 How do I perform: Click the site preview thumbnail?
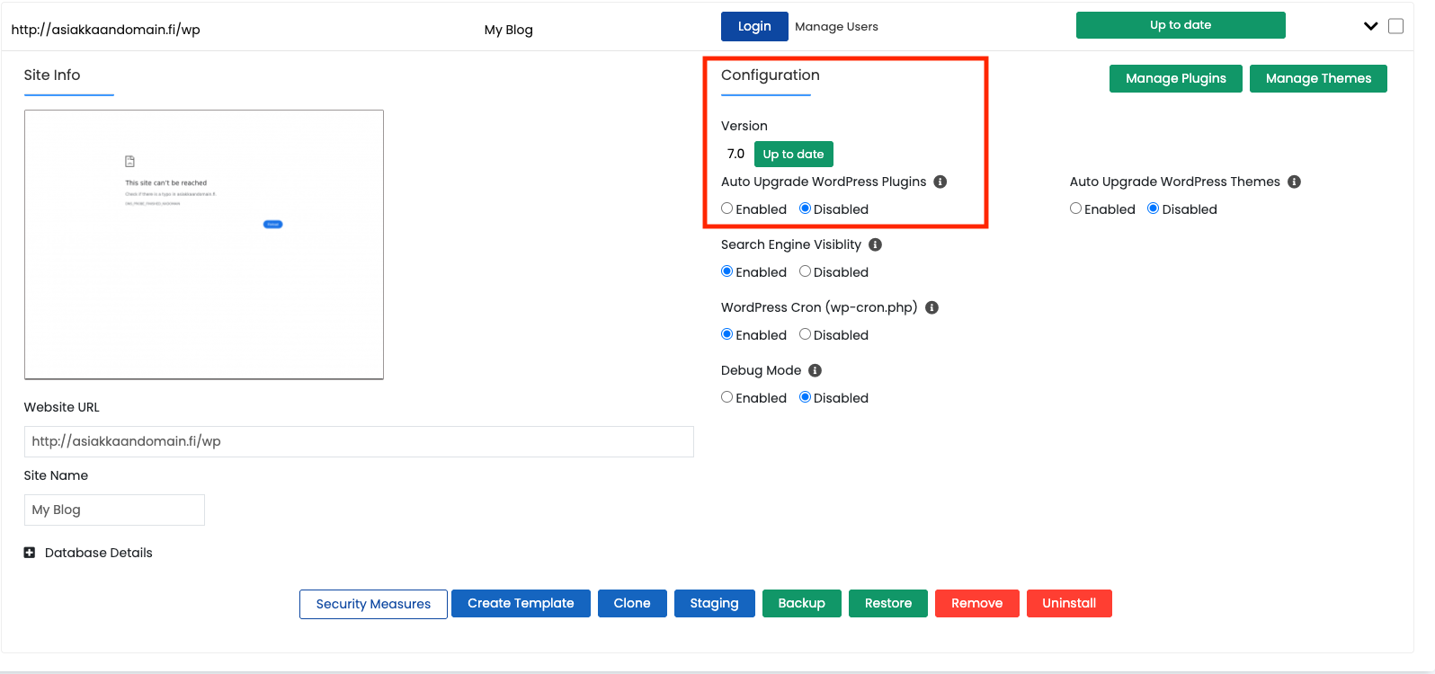[x=204, y=244]
